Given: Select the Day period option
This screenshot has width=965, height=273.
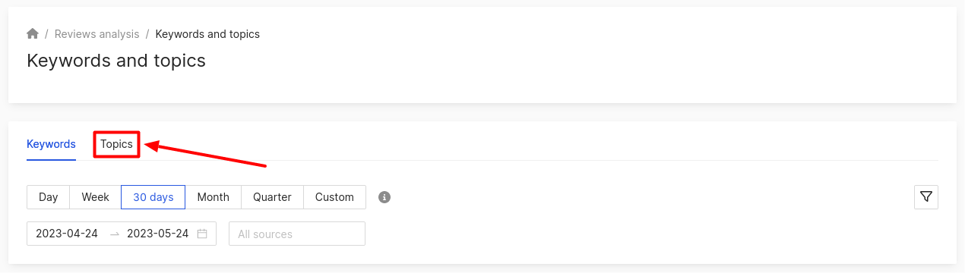Looking at the screenshot, I should pyautogui.click(x=49, y=197).
